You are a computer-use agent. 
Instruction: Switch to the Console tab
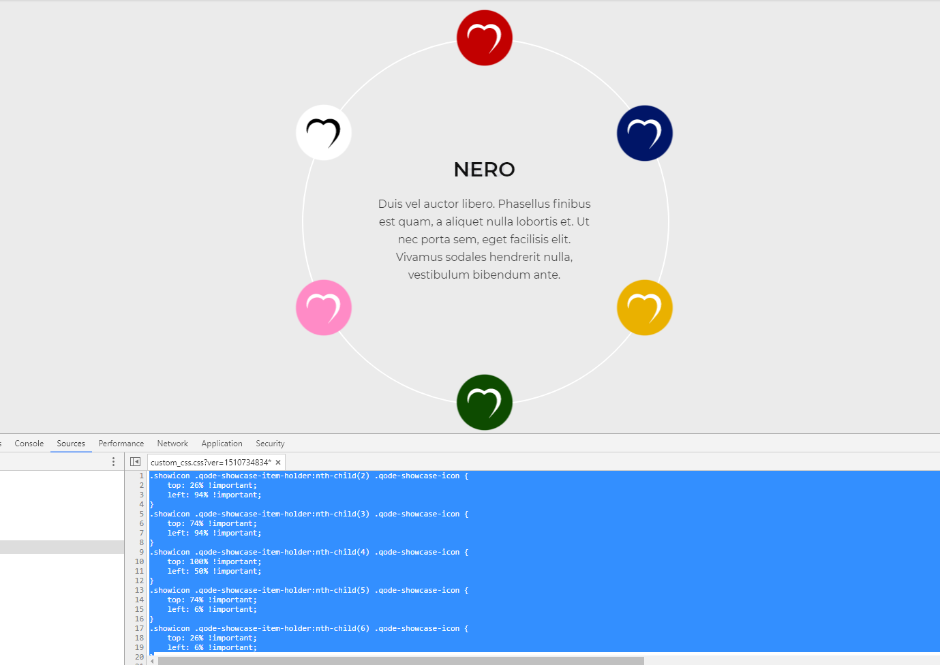[x=29, y=444]
